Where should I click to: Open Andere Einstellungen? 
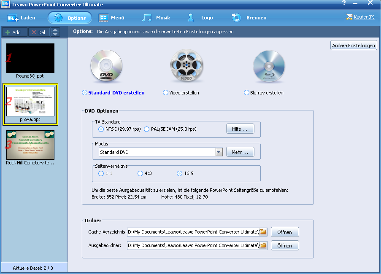(354, 46)
